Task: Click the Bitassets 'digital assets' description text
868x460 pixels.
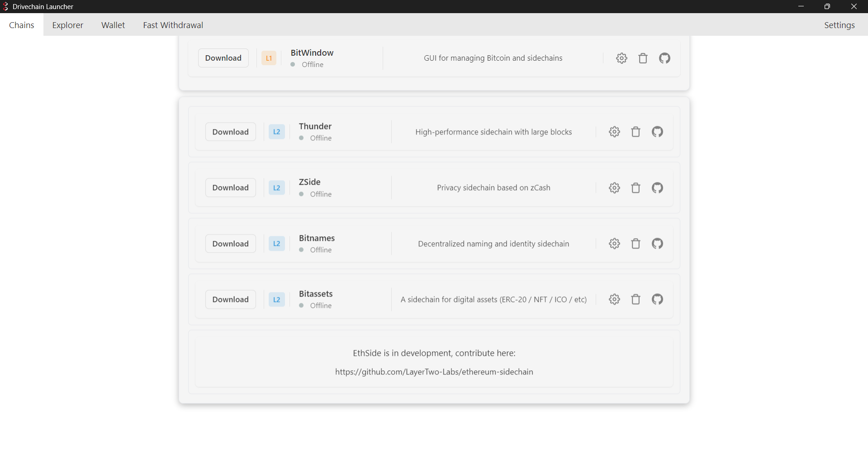Action: coord(493,299)
